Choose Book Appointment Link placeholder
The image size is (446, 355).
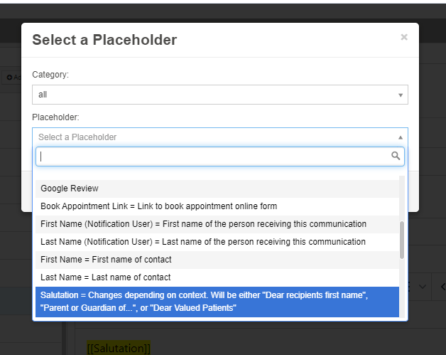[x=217, y=206]
